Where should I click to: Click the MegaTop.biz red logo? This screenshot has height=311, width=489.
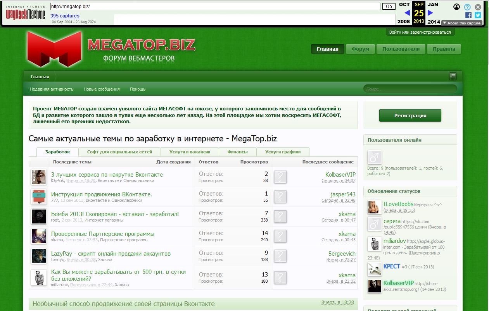point(54,49)
